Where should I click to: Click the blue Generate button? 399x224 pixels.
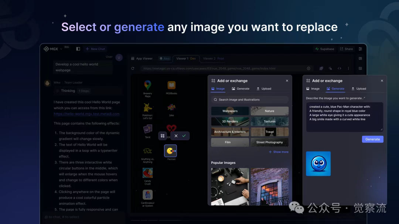(x=372, y=139)
